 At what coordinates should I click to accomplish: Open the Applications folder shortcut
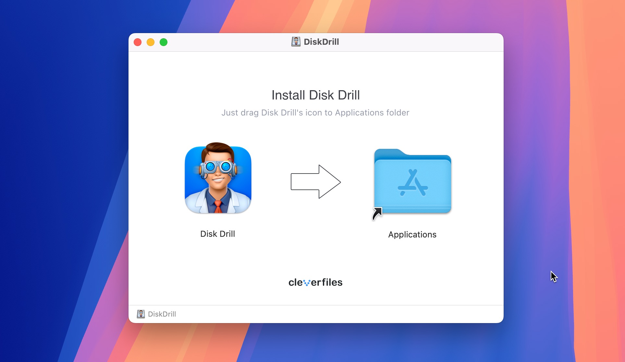tap(412, 182)
